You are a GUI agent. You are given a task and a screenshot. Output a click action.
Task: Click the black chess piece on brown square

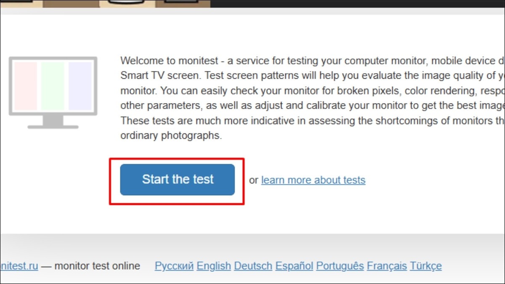[181, 2]
